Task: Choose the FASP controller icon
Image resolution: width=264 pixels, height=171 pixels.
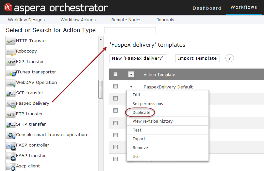Action: (10, 146)
